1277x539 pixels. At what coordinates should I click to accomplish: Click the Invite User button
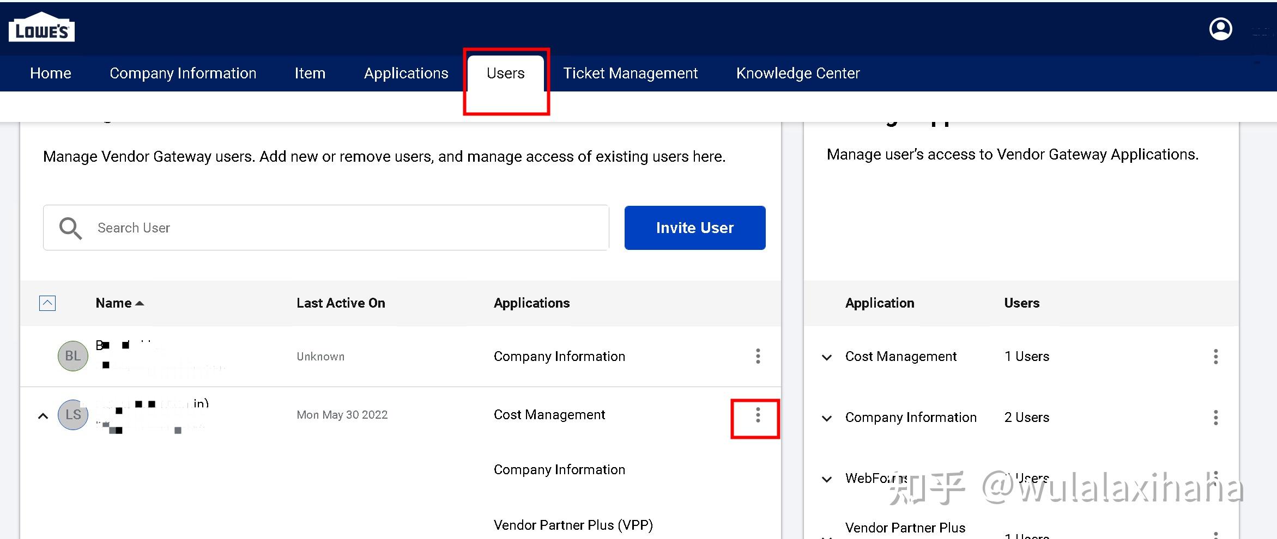694,228
